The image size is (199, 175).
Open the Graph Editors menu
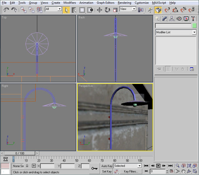tap(105, 3)
